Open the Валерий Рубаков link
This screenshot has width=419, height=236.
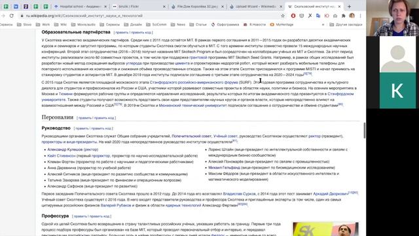click(x=116, y=205)
